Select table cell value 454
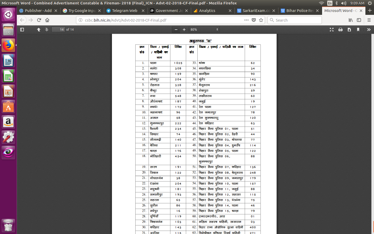374x234 pixels. pos(178,157)
